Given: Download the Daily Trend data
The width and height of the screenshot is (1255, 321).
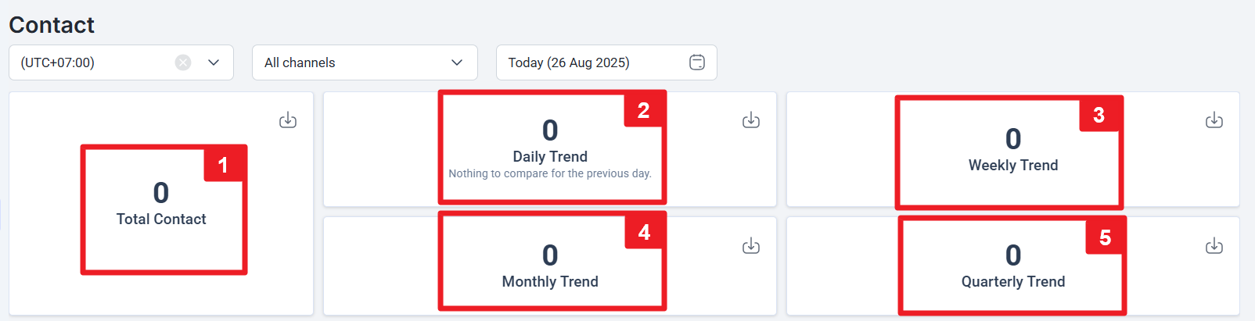Looking at the screenshot, I should tap(751, 120).
